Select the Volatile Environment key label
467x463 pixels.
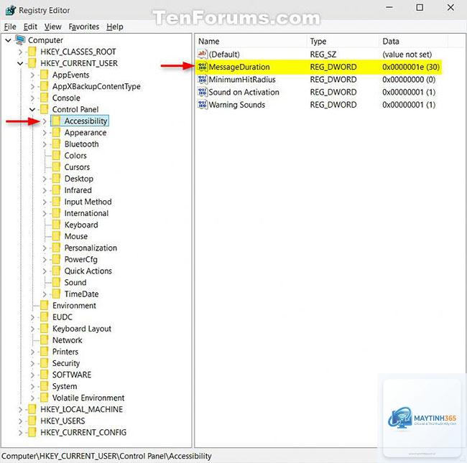(88, 398)
